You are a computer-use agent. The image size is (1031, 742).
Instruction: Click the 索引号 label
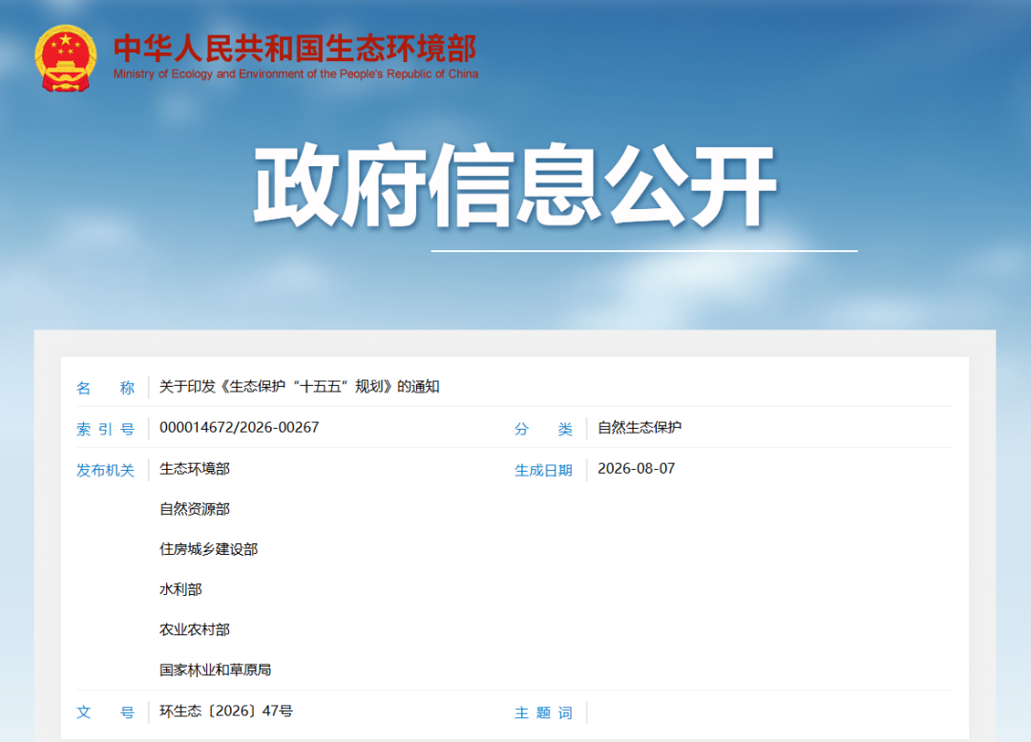(x=105, y=429)
